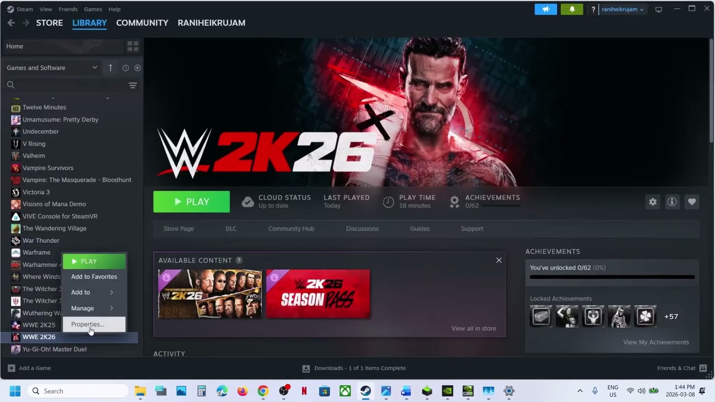Open the Help menu
715x402 pixels.
click(x=115, y=9)
